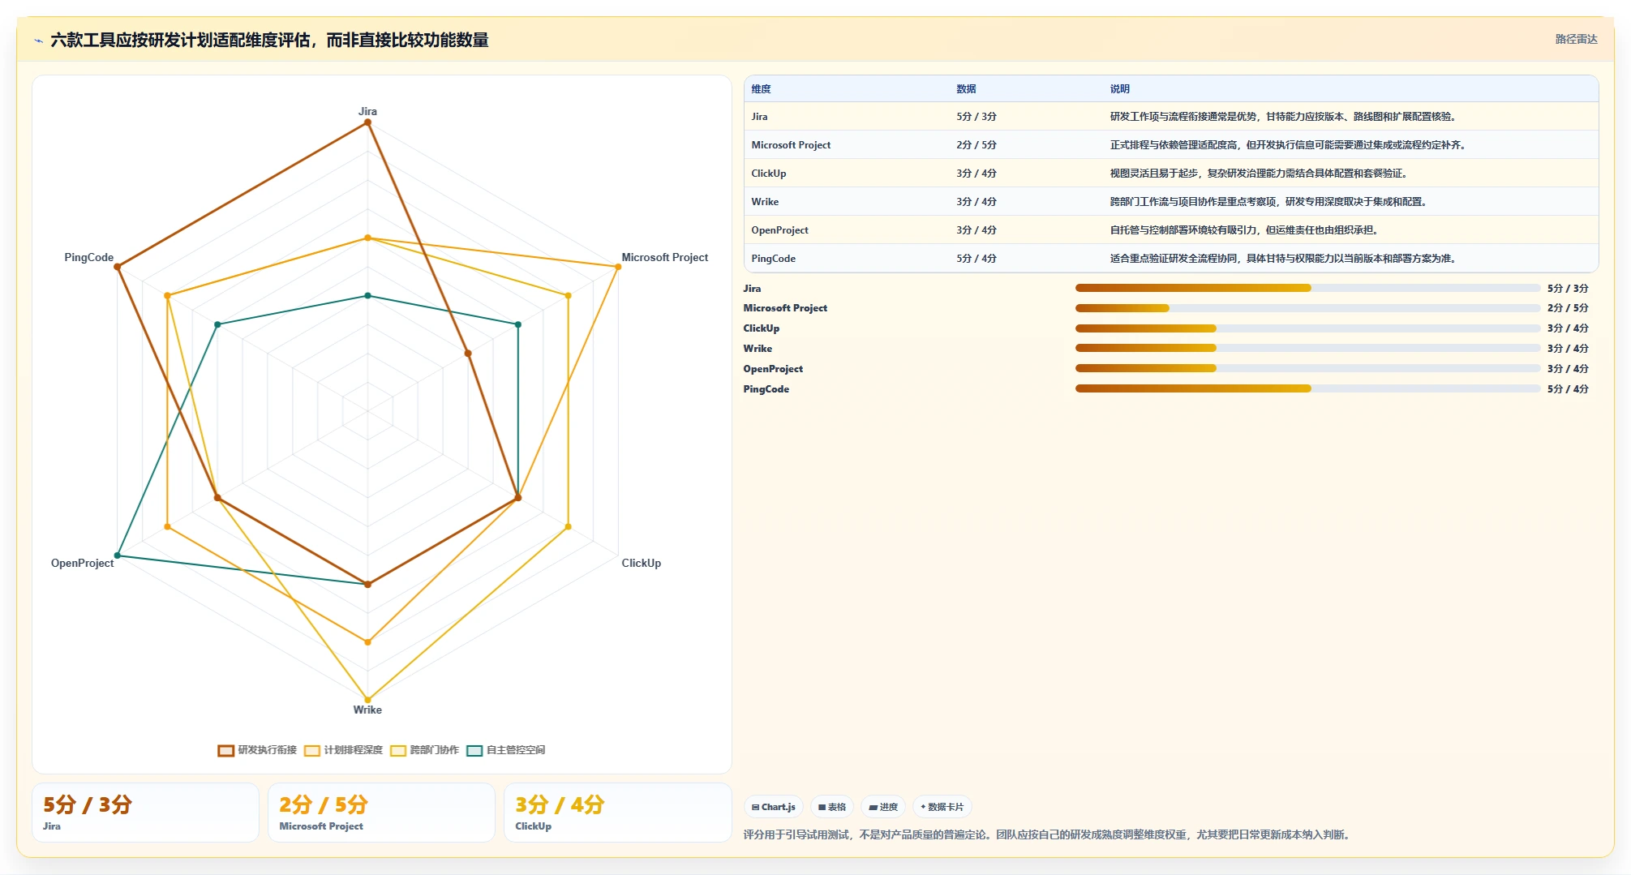The width and height of the screenshot is (1631, 875).
Task: Select the ClickUp row name in the table
Action: click(x=769, y=174)
